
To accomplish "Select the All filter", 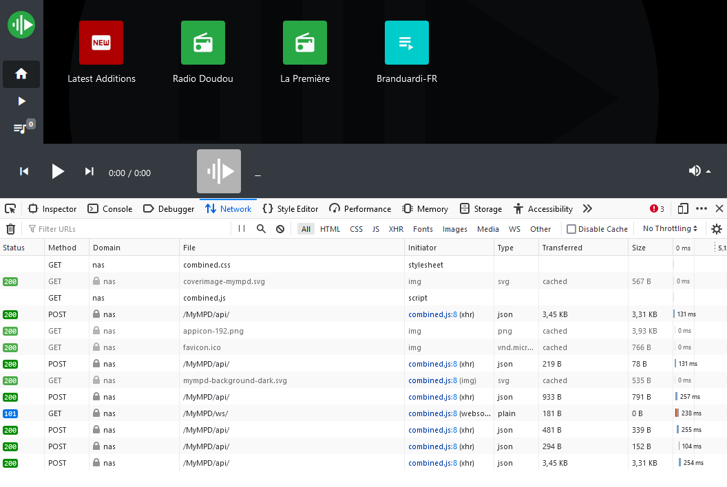I will point(306,229).
